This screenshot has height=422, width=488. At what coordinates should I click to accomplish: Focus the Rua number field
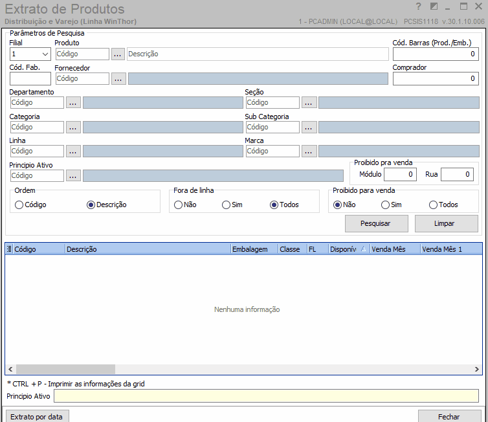[457, 175]
